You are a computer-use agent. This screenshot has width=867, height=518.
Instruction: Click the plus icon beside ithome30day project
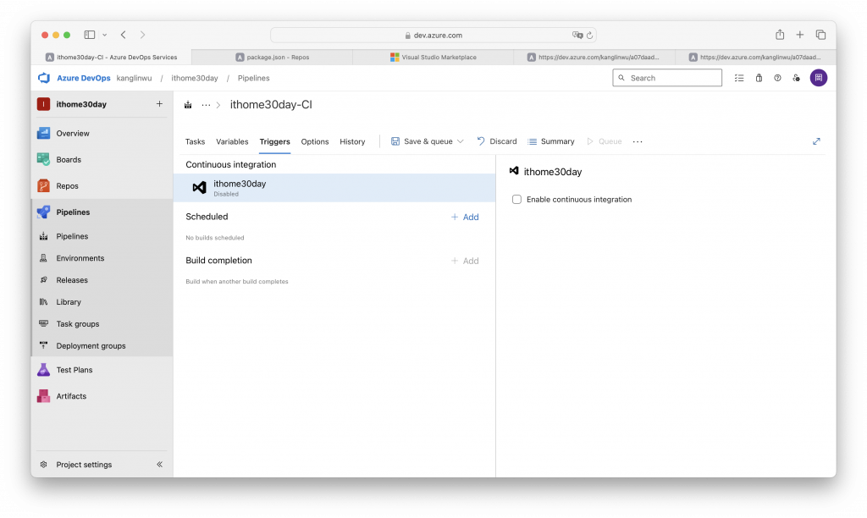[x=159, y=104]
